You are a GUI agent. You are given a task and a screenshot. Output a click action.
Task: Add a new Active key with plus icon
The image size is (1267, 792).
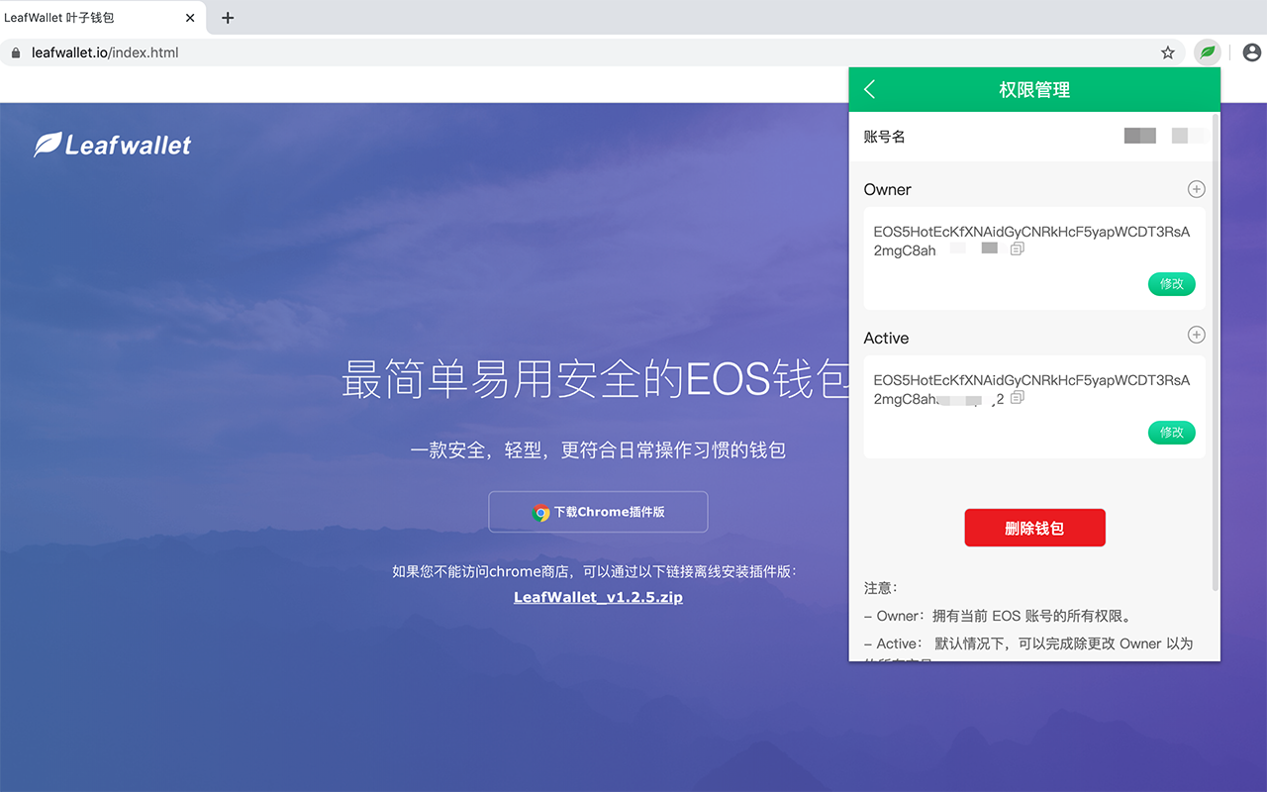1196,335
